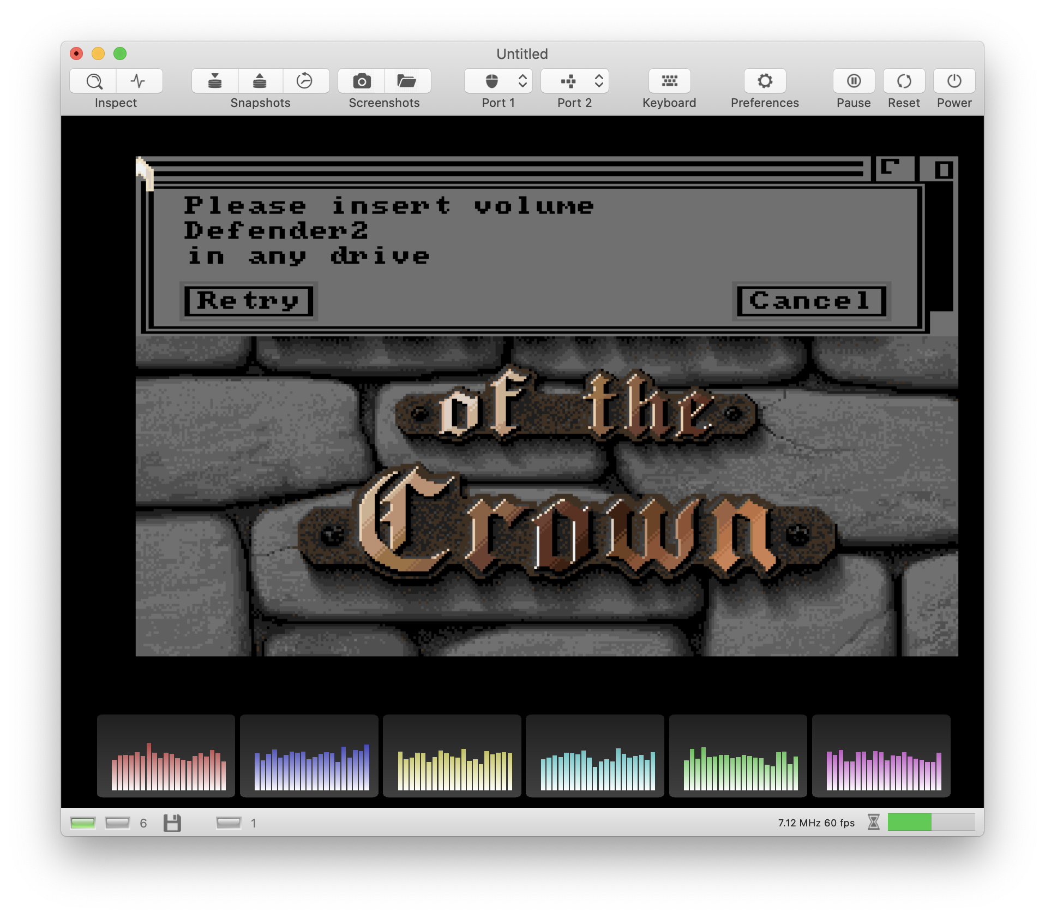Click the 'Defender2' volume name text
Screen dimensions: 1045x917
coord(276,231)
